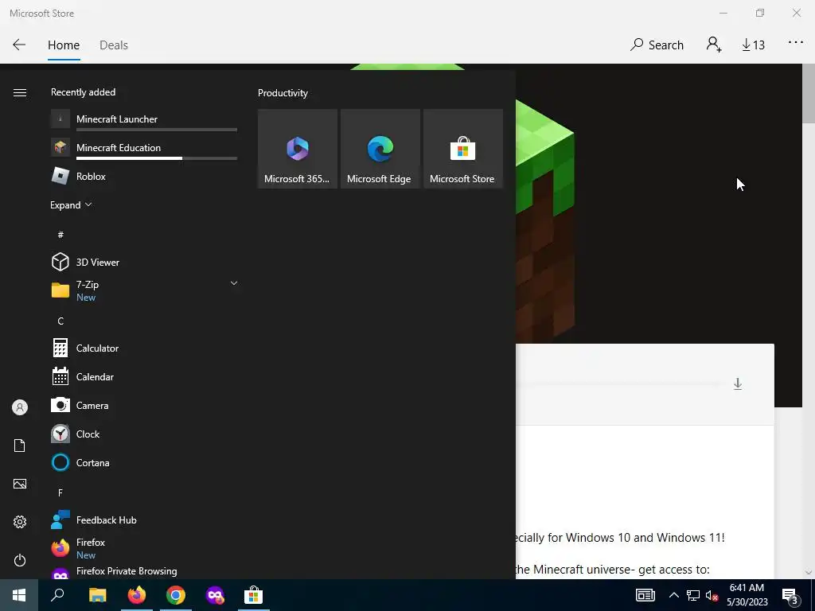This screenshot has width=815, height=611.
Task: Open the user account icon in Start
Action: point(20,407)
